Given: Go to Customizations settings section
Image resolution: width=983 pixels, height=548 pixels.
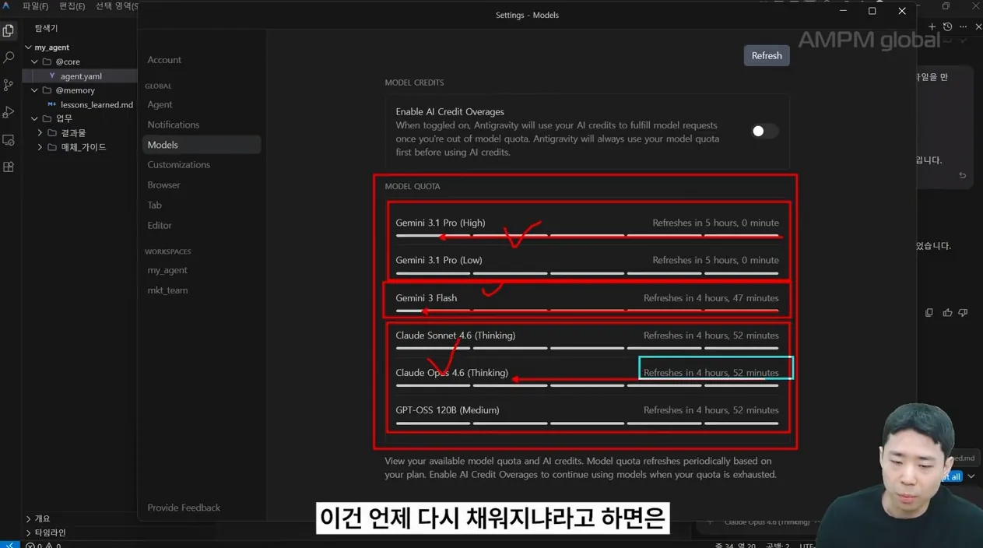Looking at the screenshot, I should click(x=179, y=165).
